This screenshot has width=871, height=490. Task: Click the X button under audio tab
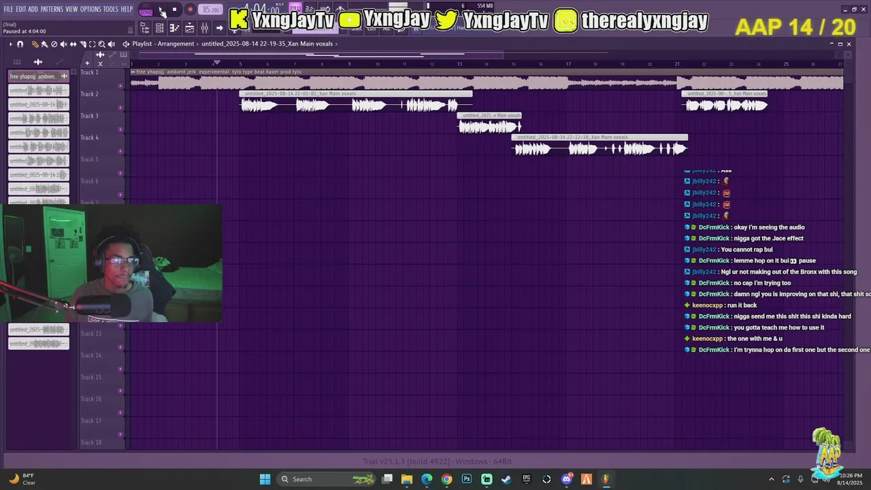(x=100, y=63)
